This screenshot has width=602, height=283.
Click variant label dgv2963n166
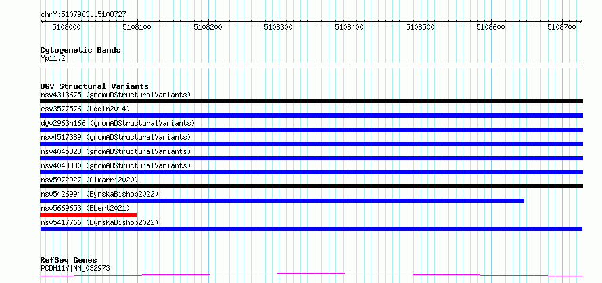point(118,123)
